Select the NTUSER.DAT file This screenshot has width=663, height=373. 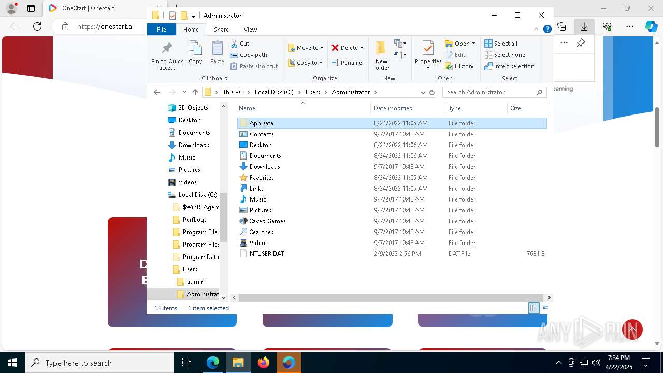pos(392,254)
